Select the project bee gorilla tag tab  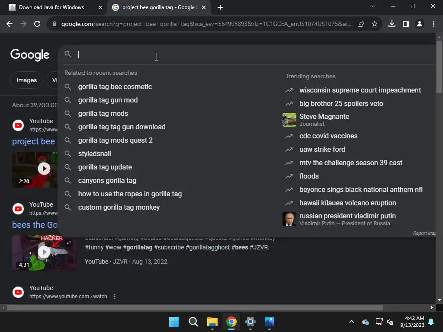pos(158,7)
